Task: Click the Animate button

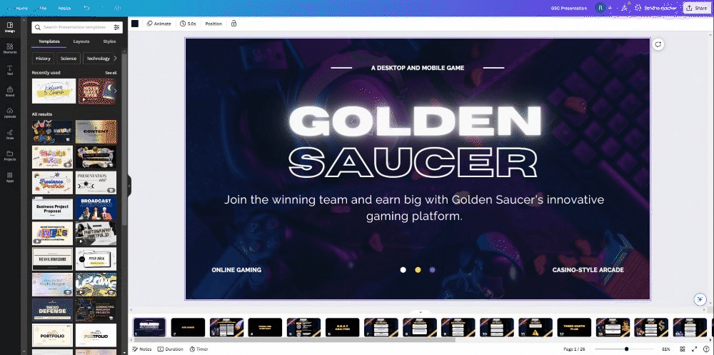Action: [159, 24]
